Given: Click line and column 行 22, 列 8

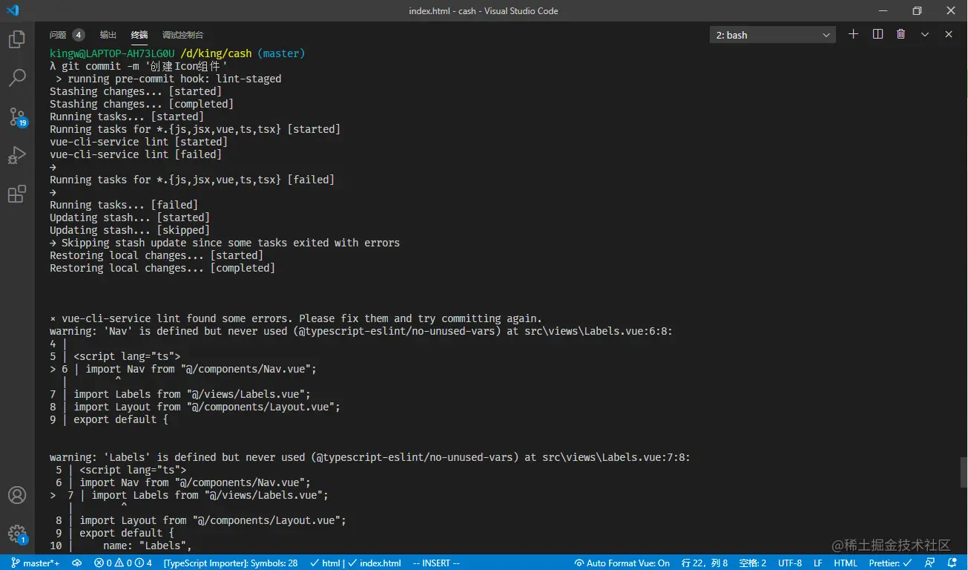Looking at the screenshot, I should 704,563.
